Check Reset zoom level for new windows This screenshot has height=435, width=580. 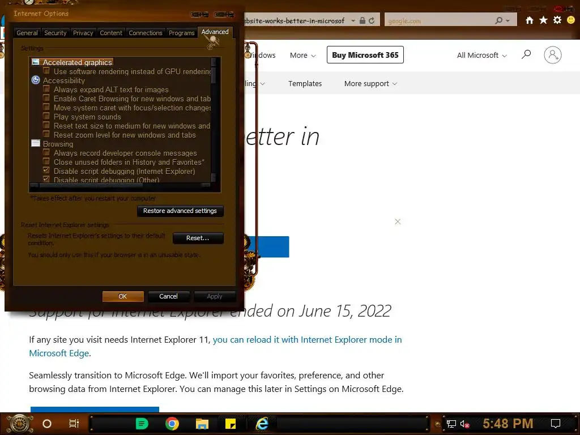pyautogui.click(x=46, y=134)
